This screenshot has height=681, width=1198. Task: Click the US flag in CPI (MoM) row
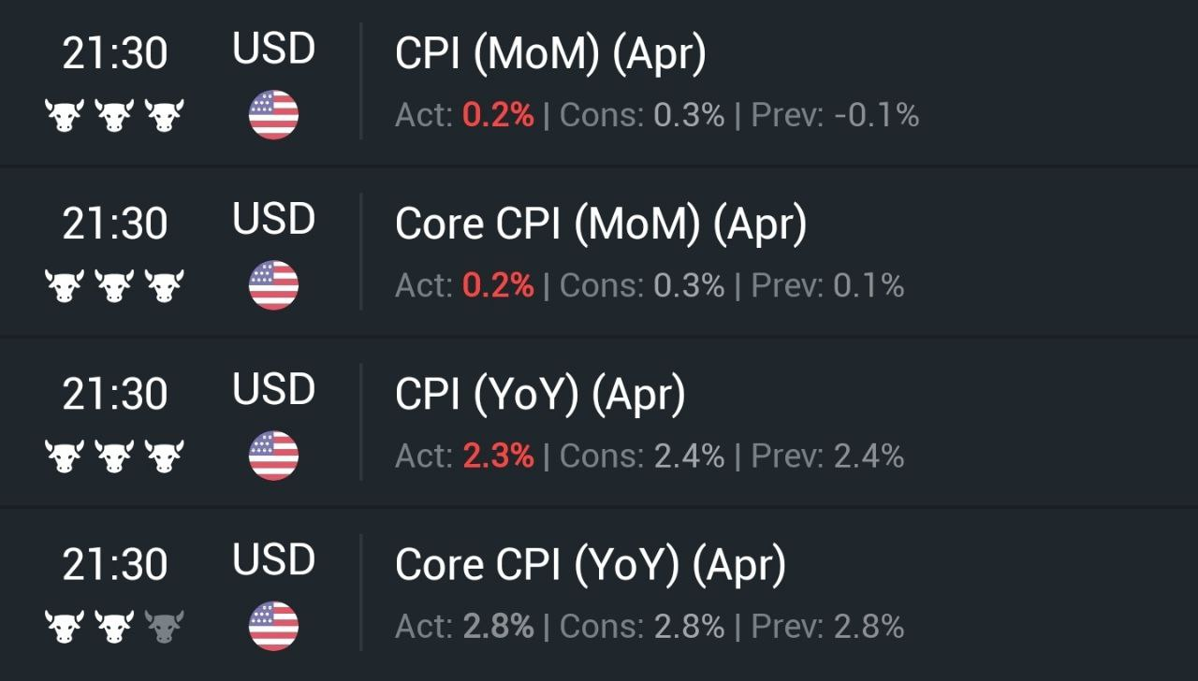click(x=273, y=115)
